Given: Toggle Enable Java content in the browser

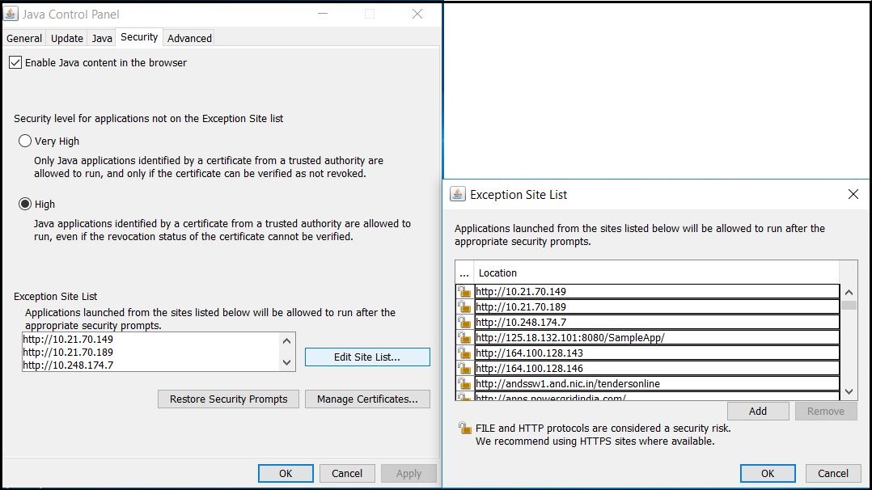Looking at the screenshot, I should point(14,62).
